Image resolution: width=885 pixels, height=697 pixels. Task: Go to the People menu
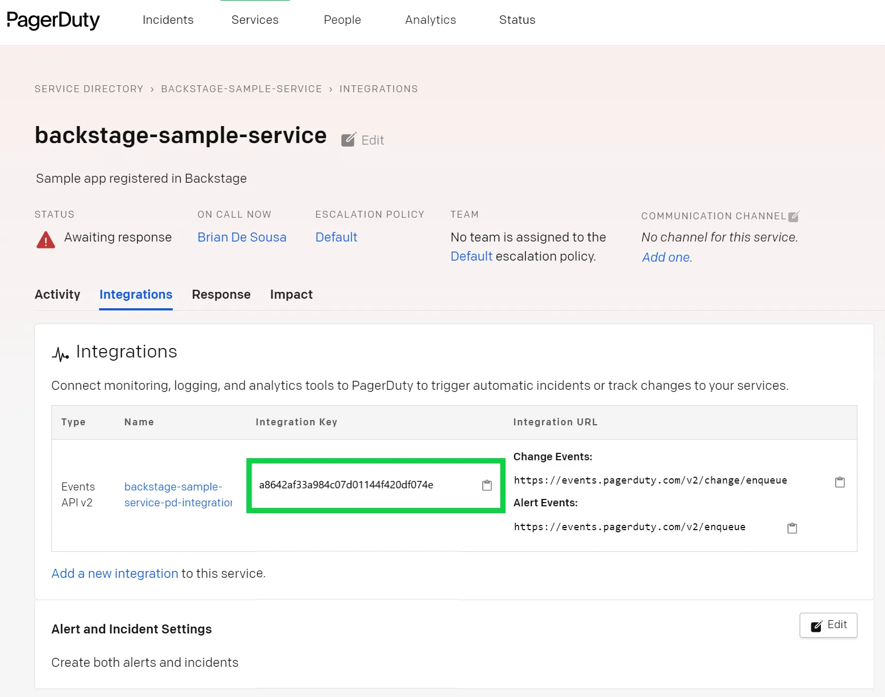pos(342,20)
